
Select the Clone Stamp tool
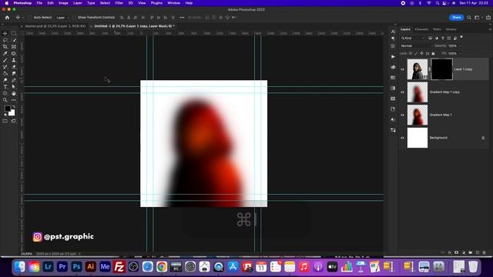(14, 60)
